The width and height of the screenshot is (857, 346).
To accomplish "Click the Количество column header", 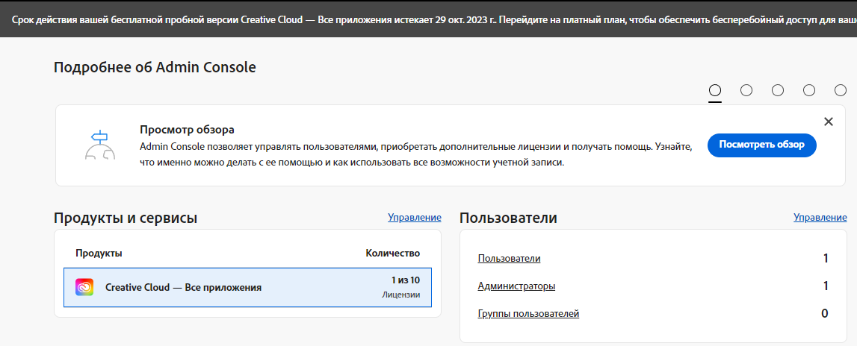I will point(392,254).
